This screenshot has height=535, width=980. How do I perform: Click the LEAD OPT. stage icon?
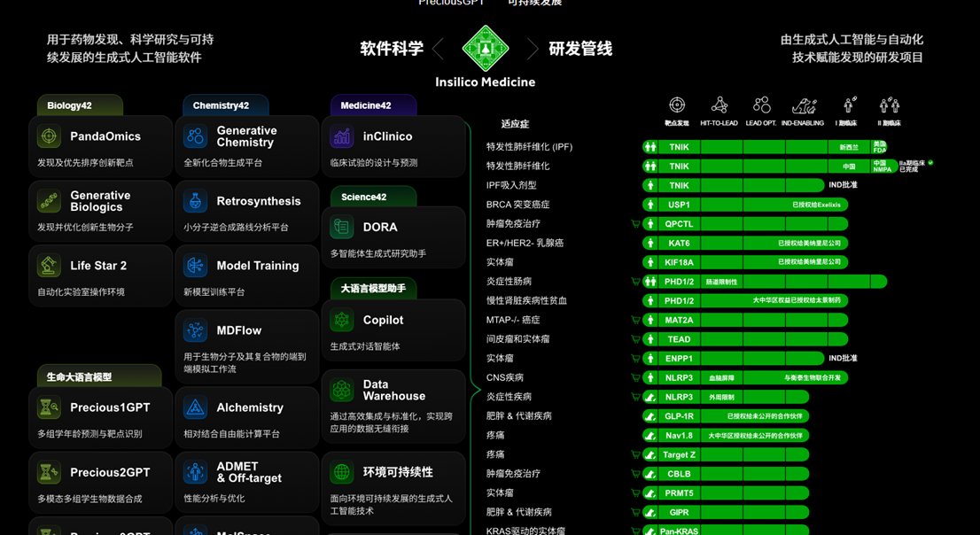pyautogui.click(x=762, y=105)
